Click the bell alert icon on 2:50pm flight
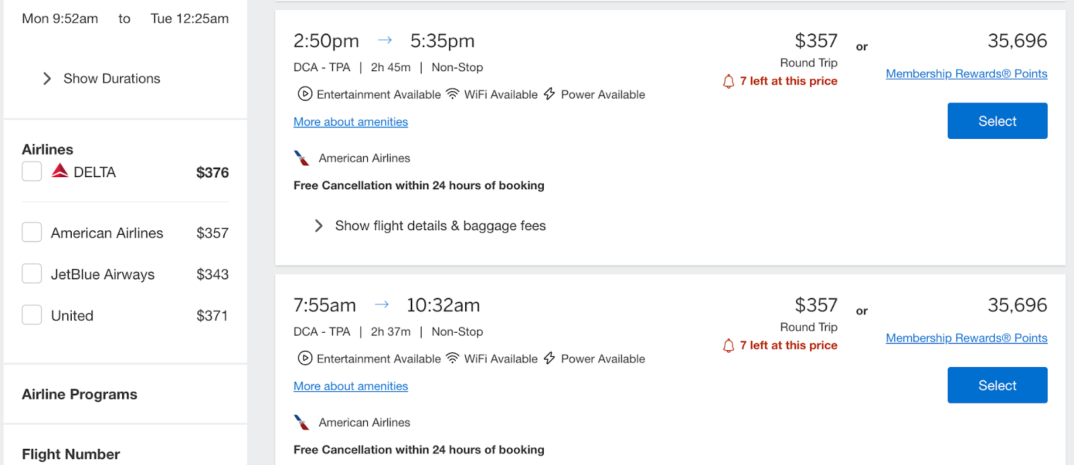 (x=728, y=82)
